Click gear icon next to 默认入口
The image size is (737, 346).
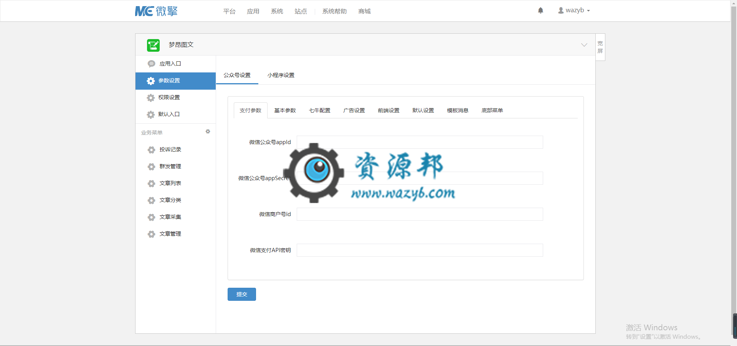click(151, 115)
